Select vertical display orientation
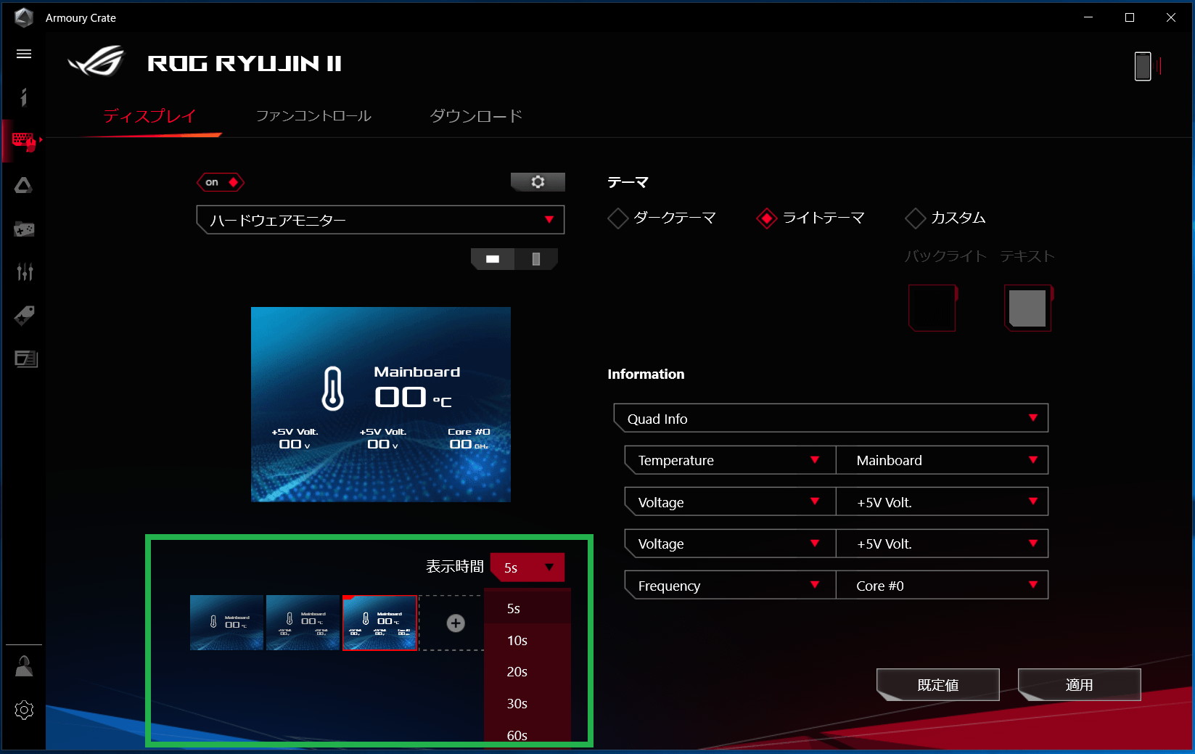The image size is (1195, 754). pos(536,259)
